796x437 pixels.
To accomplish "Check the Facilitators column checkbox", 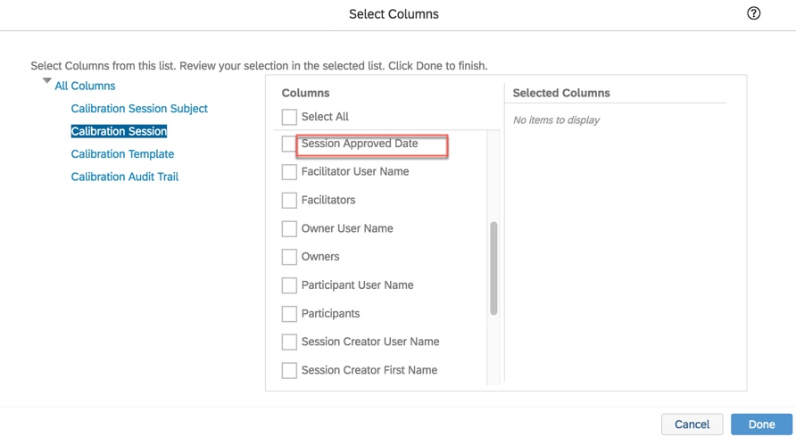I will (x=289, y=201).
